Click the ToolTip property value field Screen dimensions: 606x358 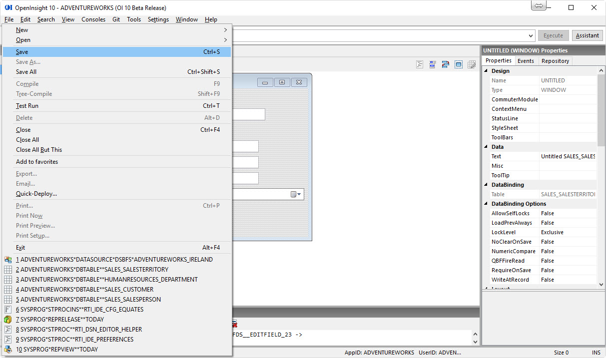point(568,175)
